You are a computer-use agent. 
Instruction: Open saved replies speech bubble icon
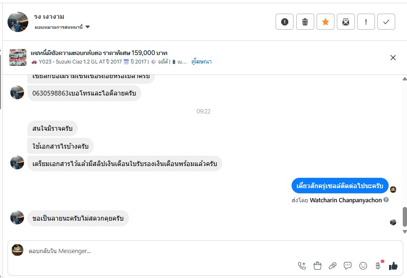348,266
